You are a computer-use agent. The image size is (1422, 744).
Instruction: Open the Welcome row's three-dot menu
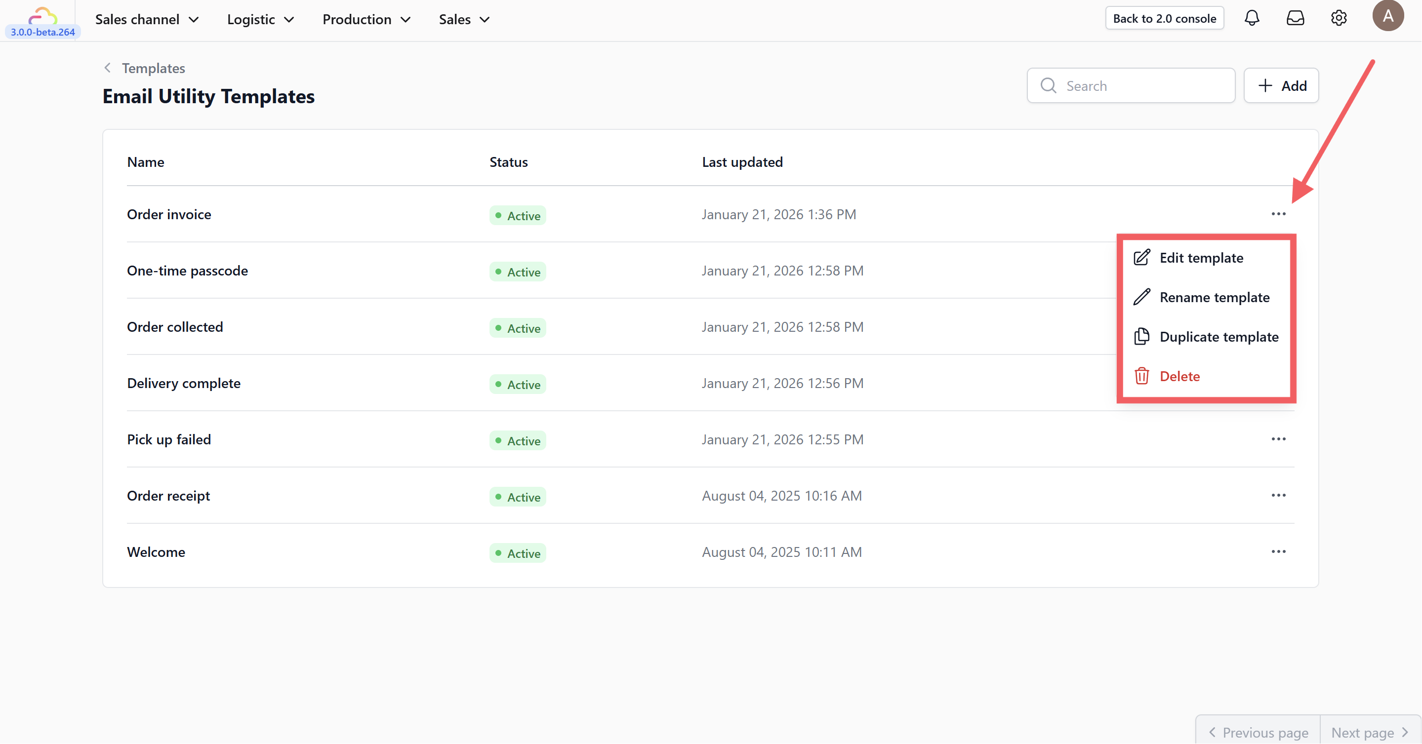point(1278,552)
